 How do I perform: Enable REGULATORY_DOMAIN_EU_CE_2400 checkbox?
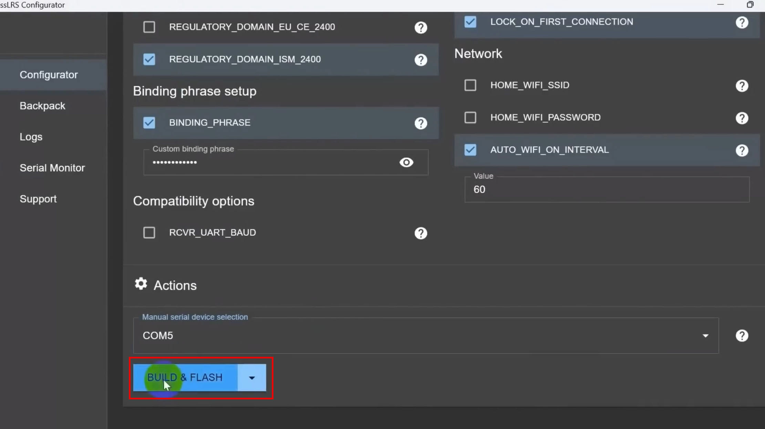tap(149, 27)
